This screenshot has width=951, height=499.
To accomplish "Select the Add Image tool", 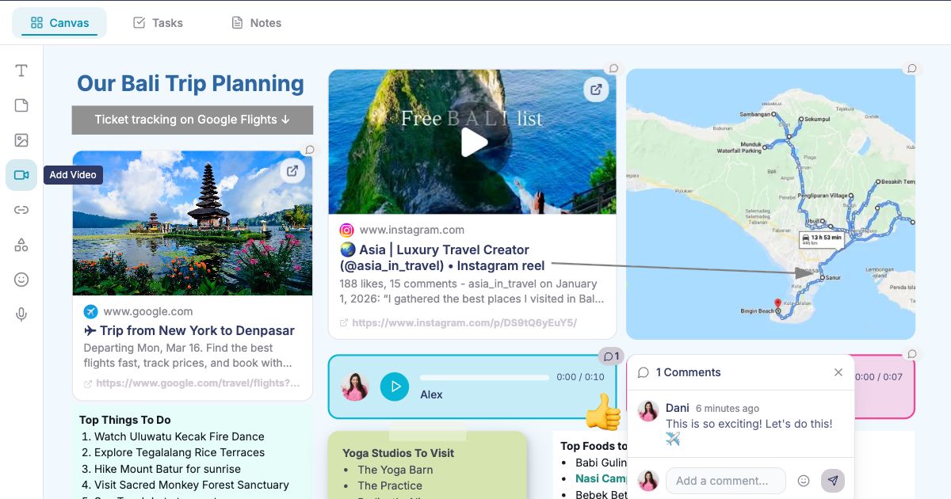I will click(x=21, y=139).
